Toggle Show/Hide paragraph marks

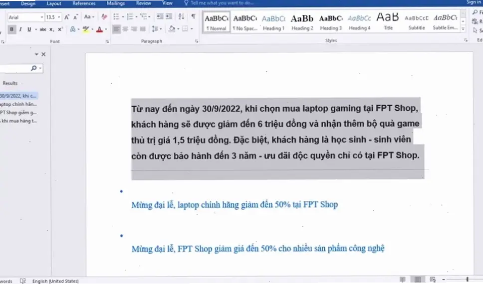point(193,16)
